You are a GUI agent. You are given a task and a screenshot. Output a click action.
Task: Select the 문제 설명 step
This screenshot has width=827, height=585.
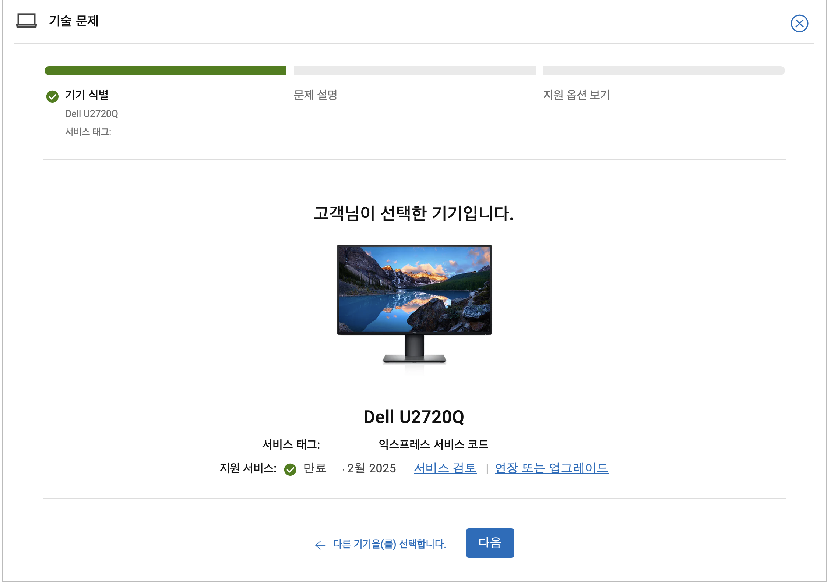pyautogui.click(x=316, y=96)
